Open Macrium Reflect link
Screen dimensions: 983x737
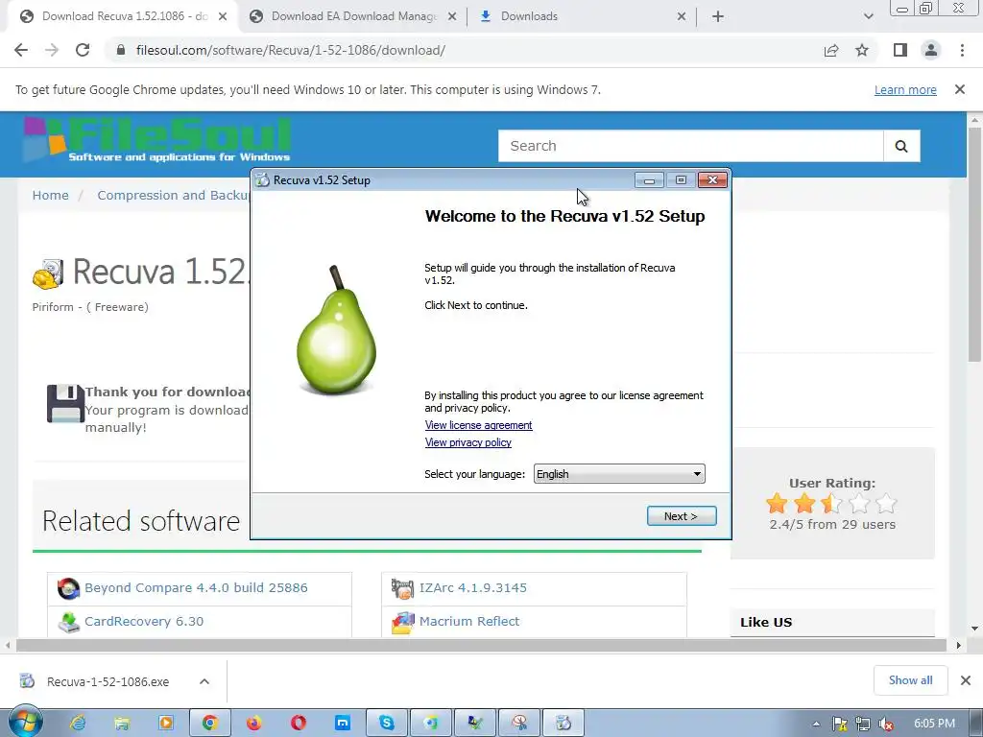[x=468, y=621]
